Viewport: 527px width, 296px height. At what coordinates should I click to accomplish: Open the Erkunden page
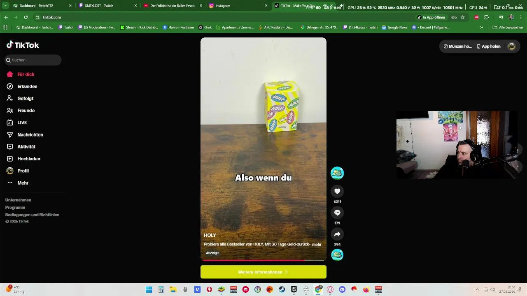point(22,86)
